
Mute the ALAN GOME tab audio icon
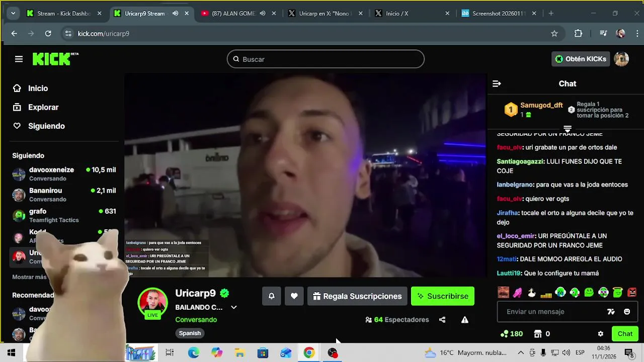click(263, 14)
